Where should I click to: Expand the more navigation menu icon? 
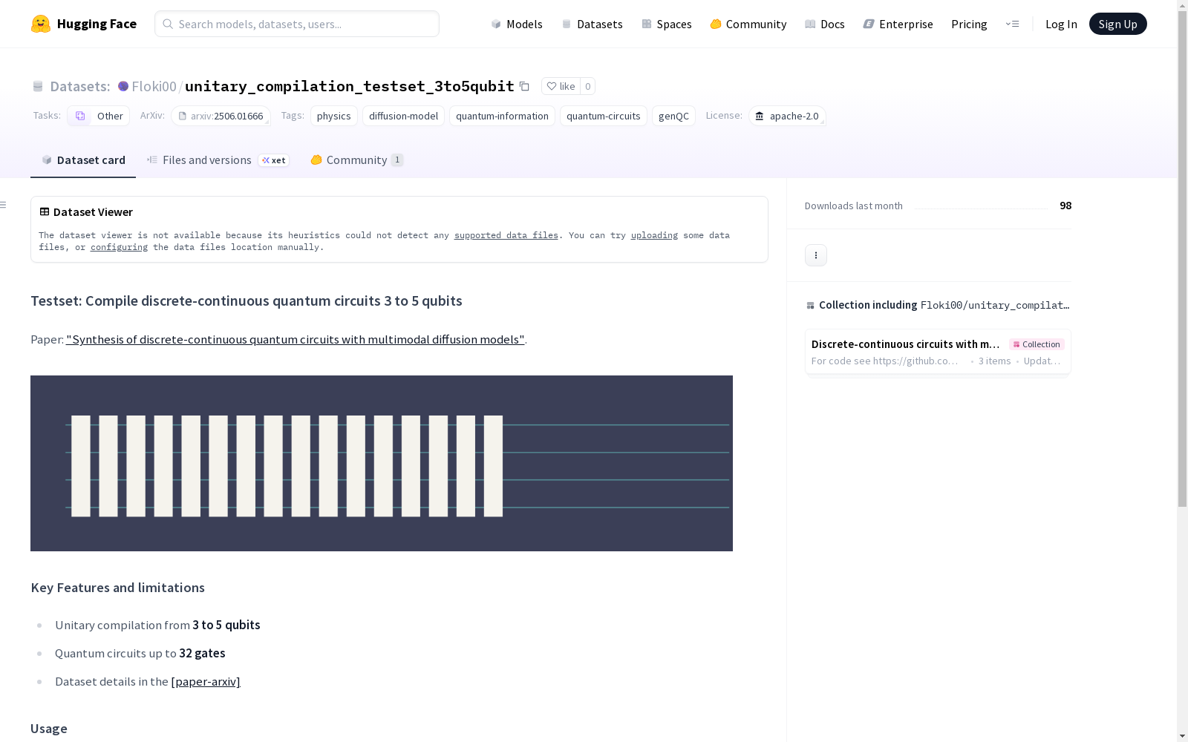(x=1012, y=24)
